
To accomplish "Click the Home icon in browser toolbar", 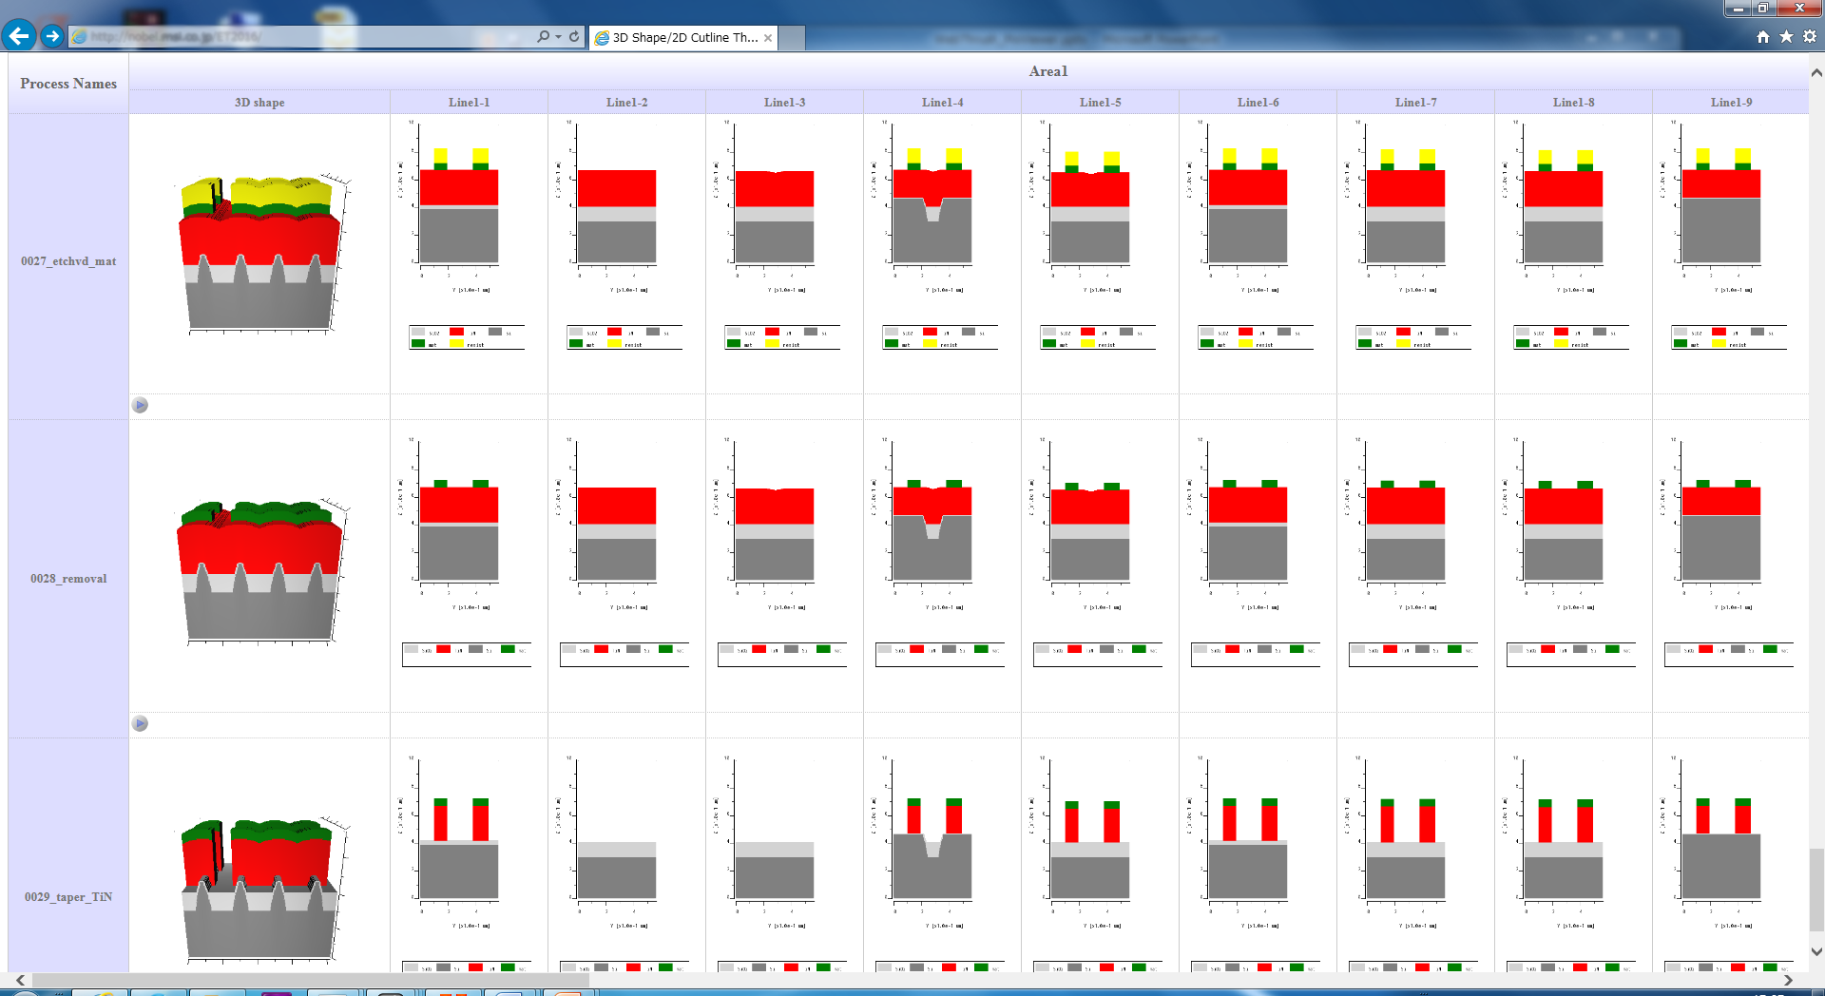I will click(x=1763, y=36).
